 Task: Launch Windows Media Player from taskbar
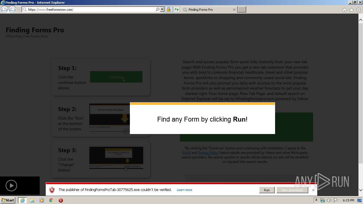tap(42, 200)
